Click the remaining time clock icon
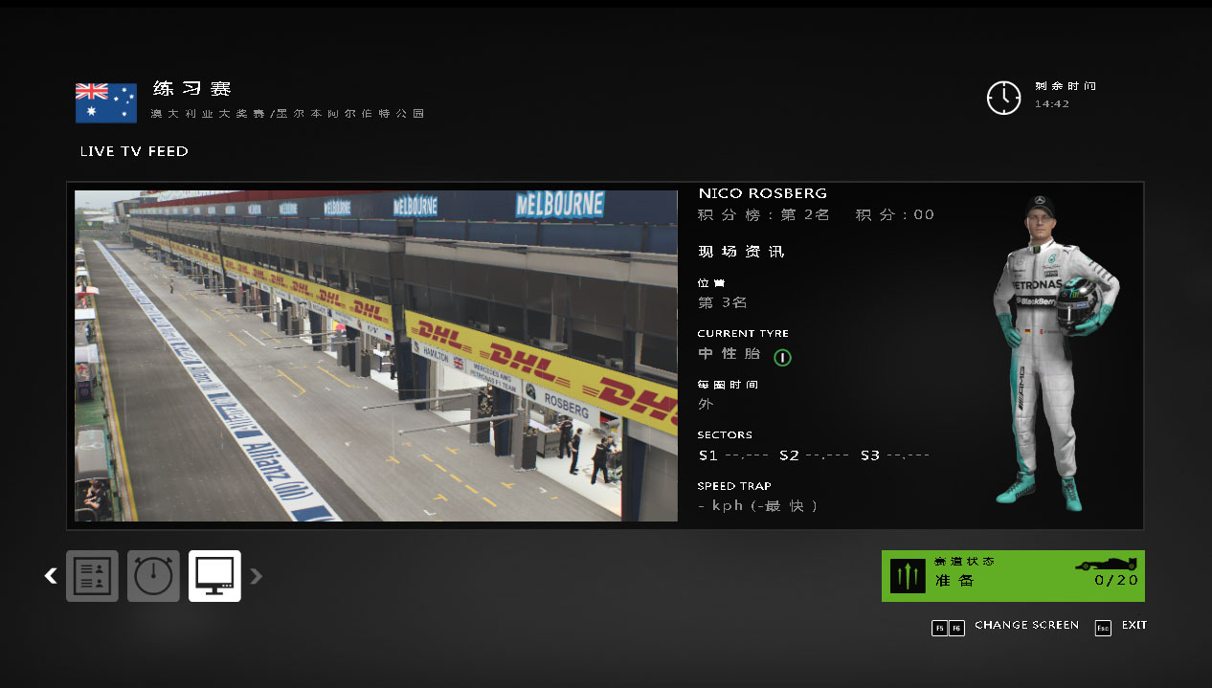Screen dimensions: 1212x688 (x=1004, y=98)
